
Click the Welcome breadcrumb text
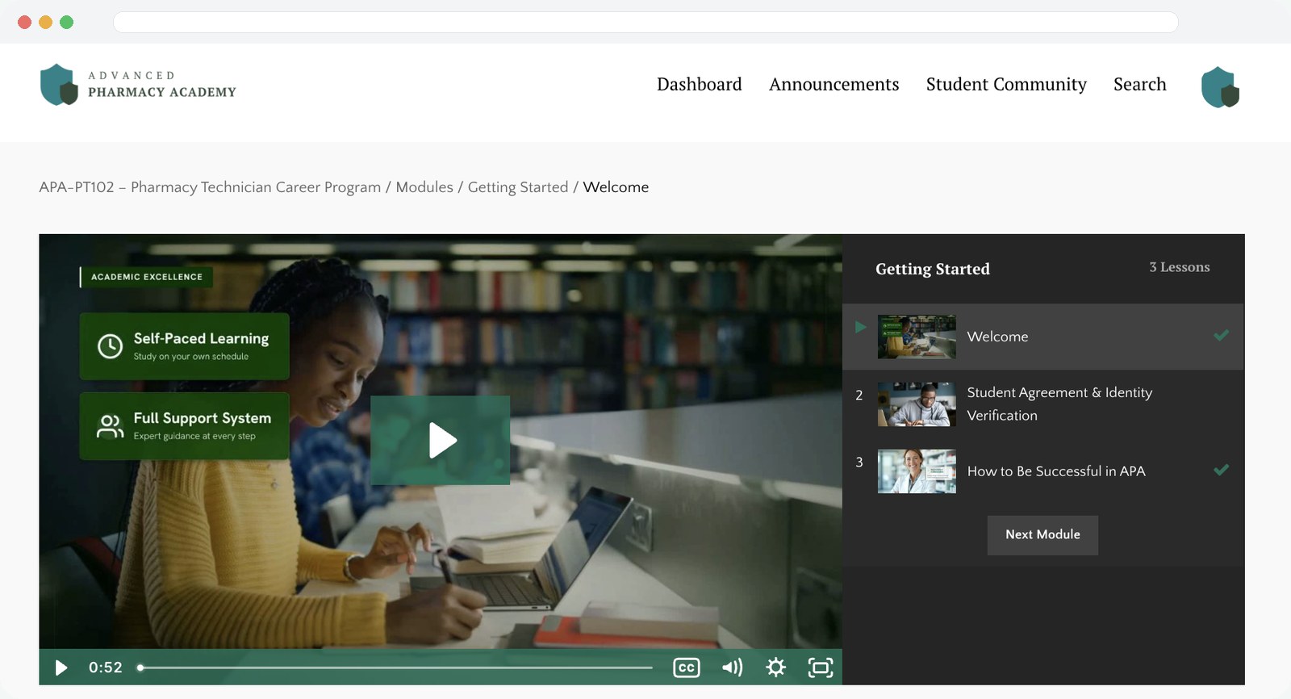point(616,187)
